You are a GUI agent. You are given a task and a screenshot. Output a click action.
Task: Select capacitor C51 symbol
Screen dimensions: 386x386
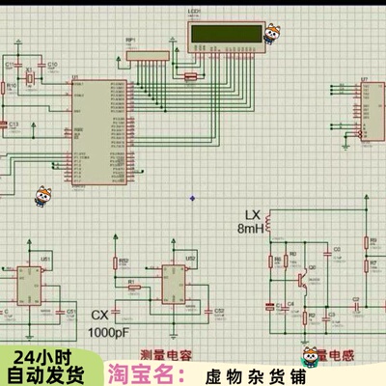60,312
